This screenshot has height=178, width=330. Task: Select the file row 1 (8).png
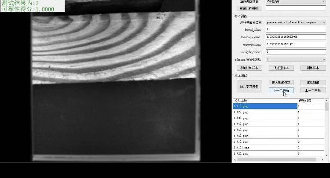(279, 136)
